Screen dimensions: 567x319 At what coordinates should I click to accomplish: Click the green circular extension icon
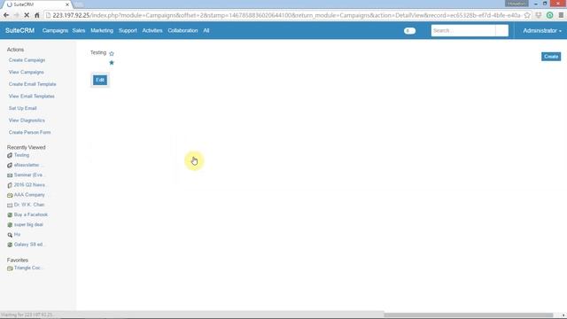click(x=549, y=15)
